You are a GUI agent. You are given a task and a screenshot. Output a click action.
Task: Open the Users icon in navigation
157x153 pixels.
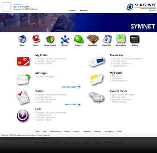pyautogui.click(x=36, y=39)
